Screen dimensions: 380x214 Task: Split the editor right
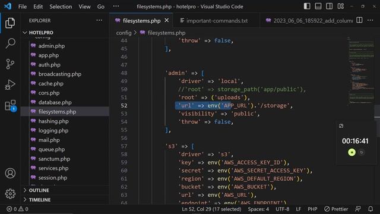tap(359, 20)
